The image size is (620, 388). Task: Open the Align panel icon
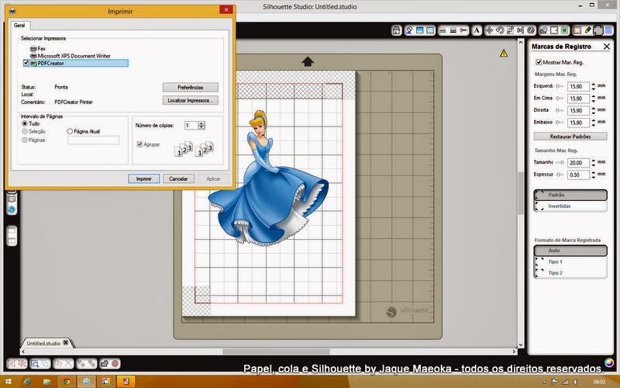520,30
